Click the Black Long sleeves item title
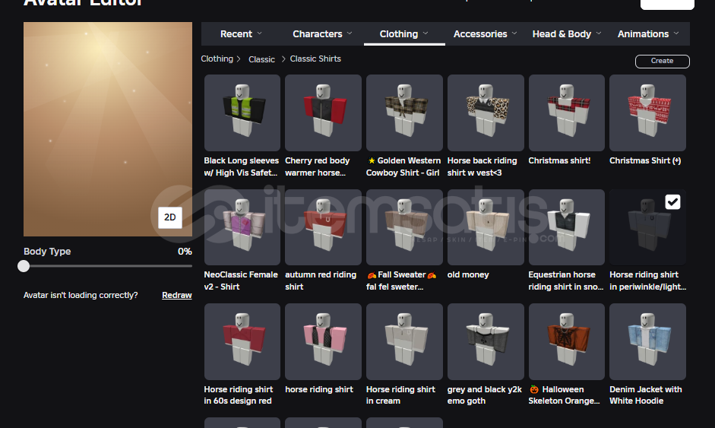Screen dimensions: 715x428 click(x=241, y=166)
